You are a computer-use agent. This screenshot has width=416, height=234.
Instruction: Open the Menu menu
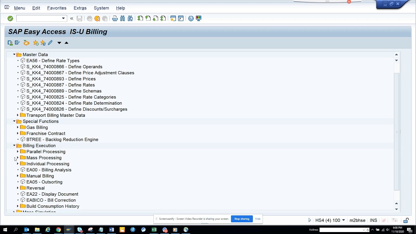click(19, 8)
